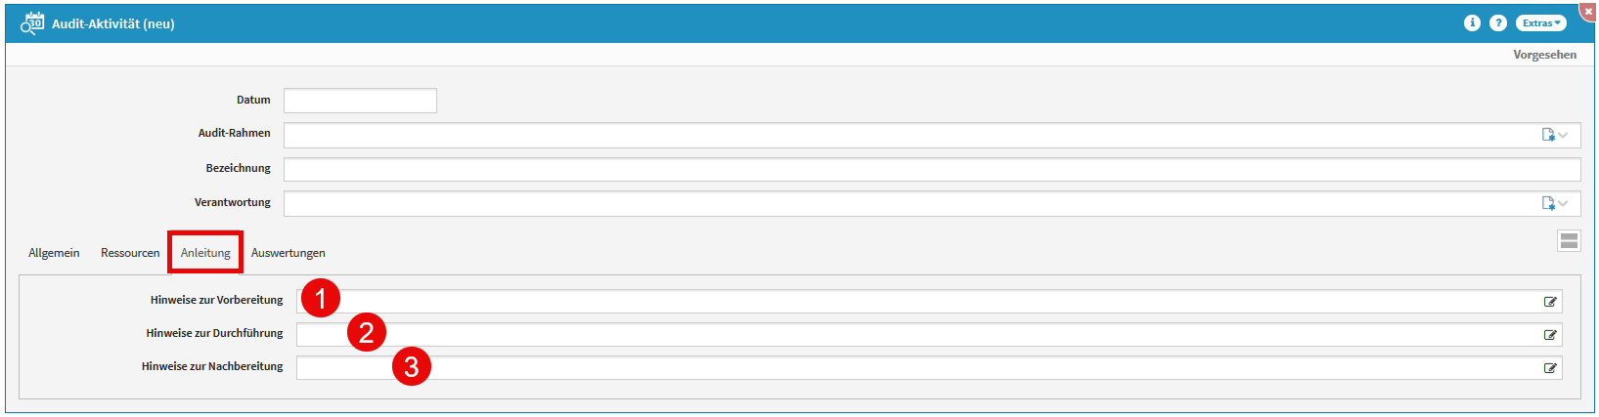Open editor for Hinweise zur Nachbereitung

tap(1550, 368)
